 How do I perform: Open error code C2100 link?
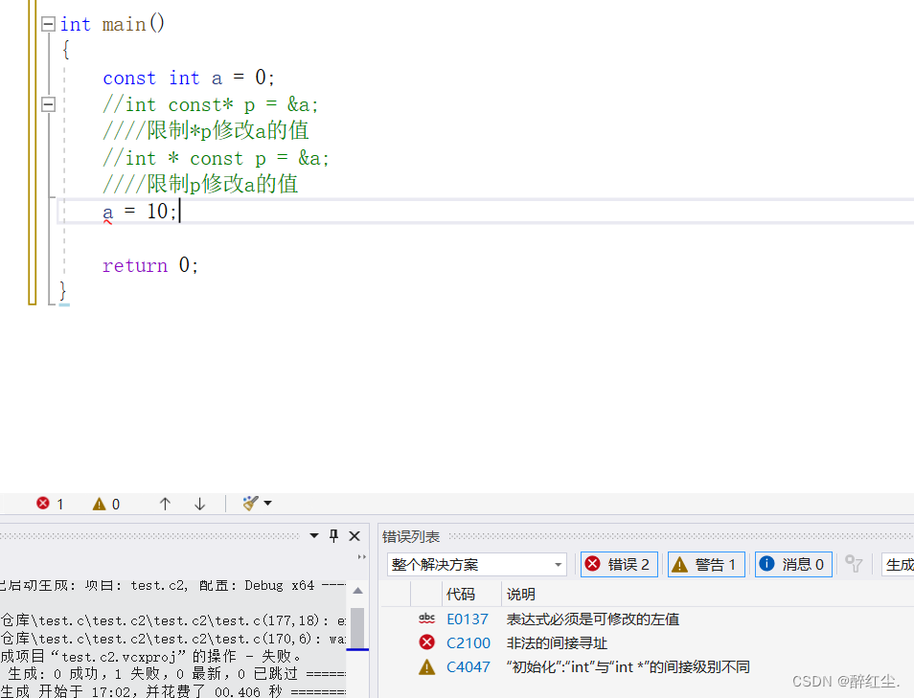pos(468,642)
